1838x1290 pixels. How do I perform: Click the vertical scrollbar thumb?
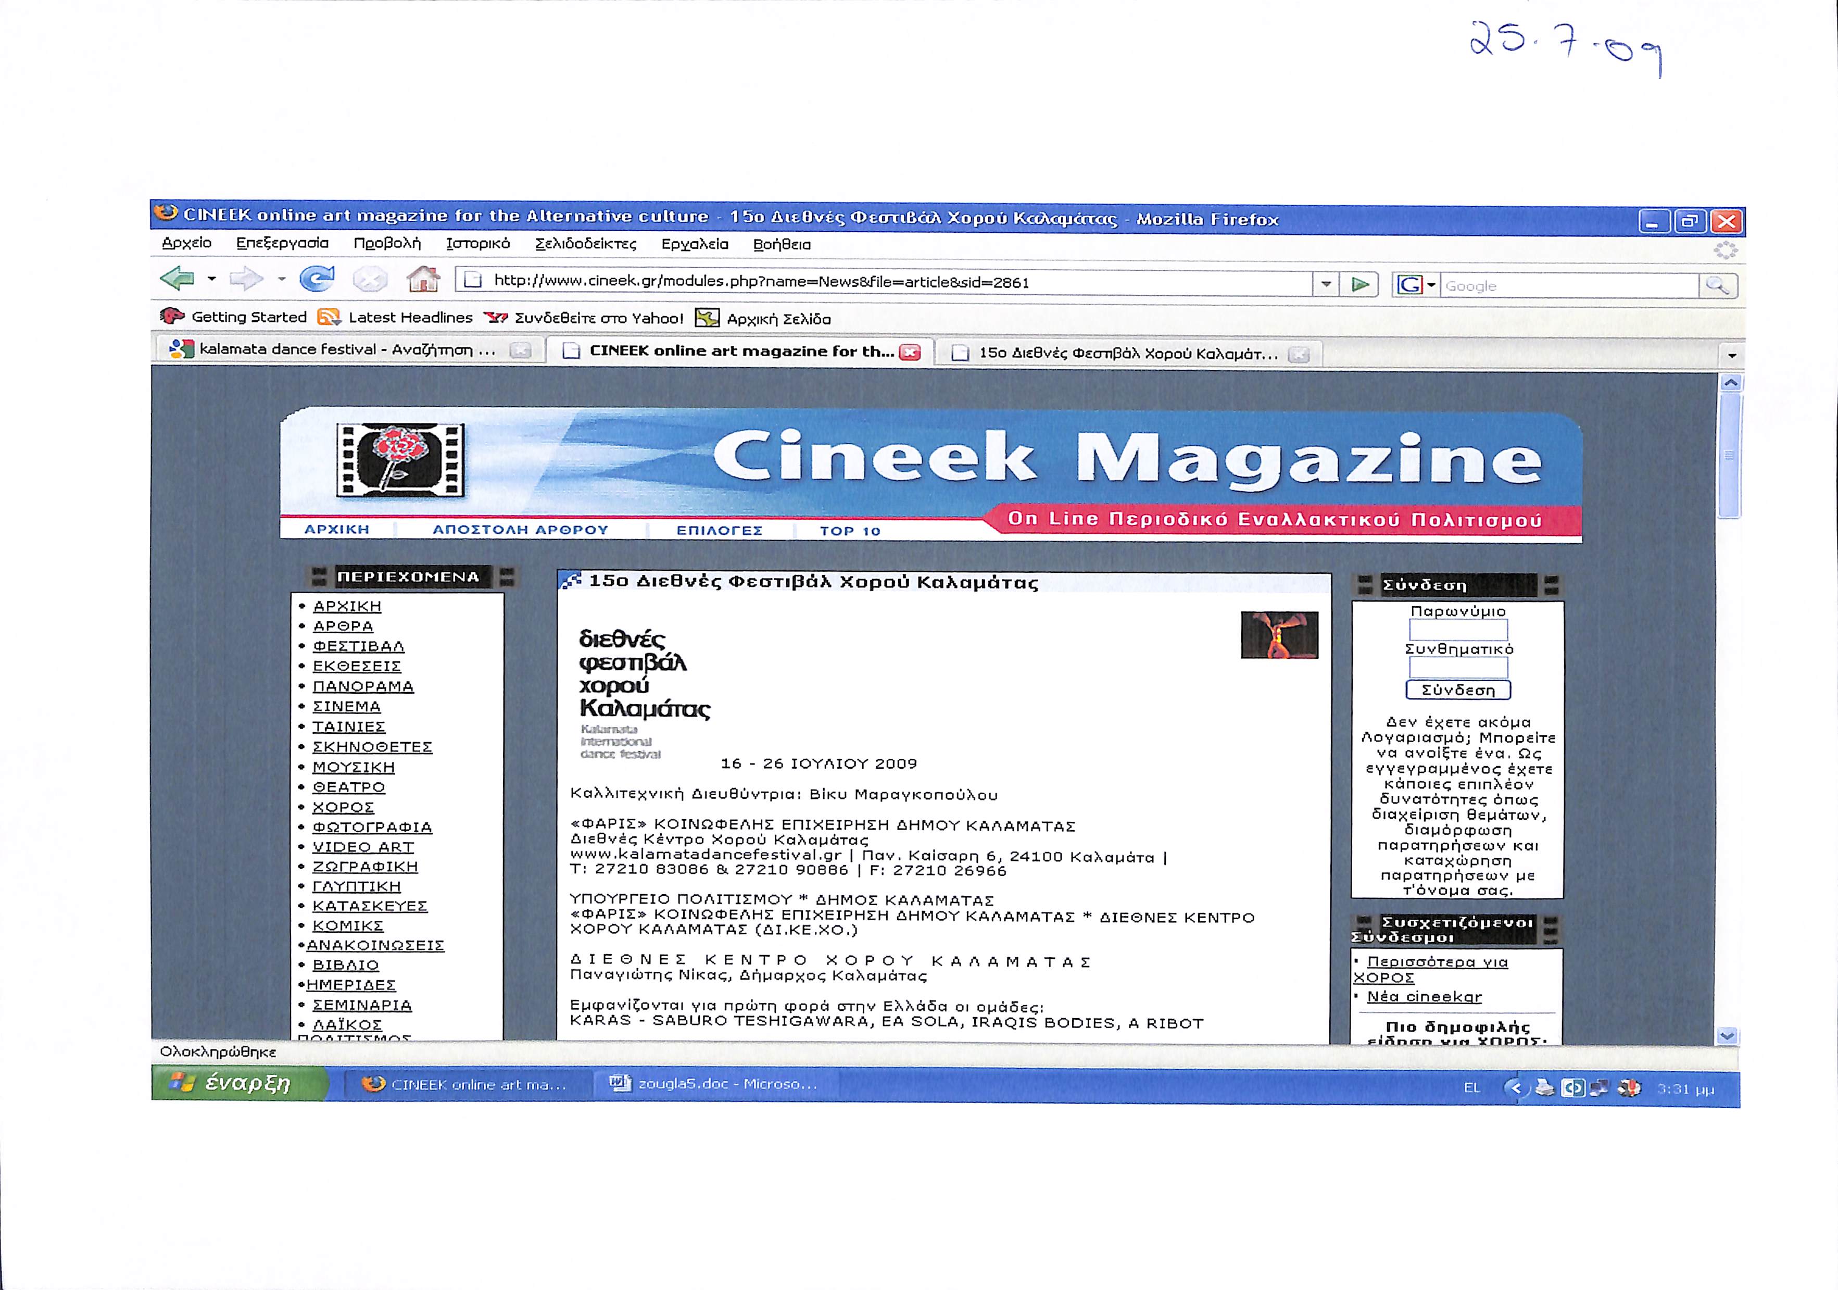point(1730,455)
